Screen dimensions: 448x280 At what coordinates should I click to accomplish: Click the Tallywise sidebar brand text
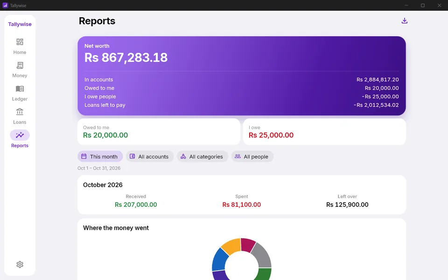pyautogui.click(x=20, y=24)
